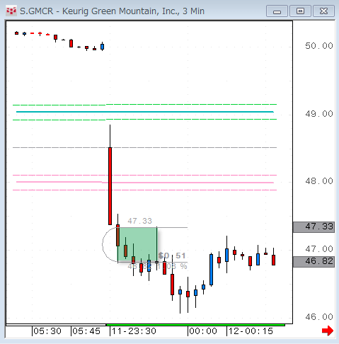Click the 05:30 time axis label
Screen dimensions: 339x344
[x=47, y=331]
